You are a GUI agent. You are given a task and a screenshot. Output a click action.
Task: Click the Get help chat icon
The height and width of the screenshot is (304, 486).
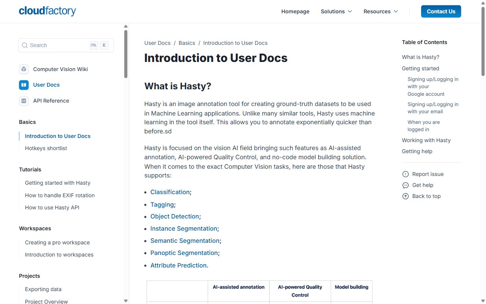click(x=406, y=185)
